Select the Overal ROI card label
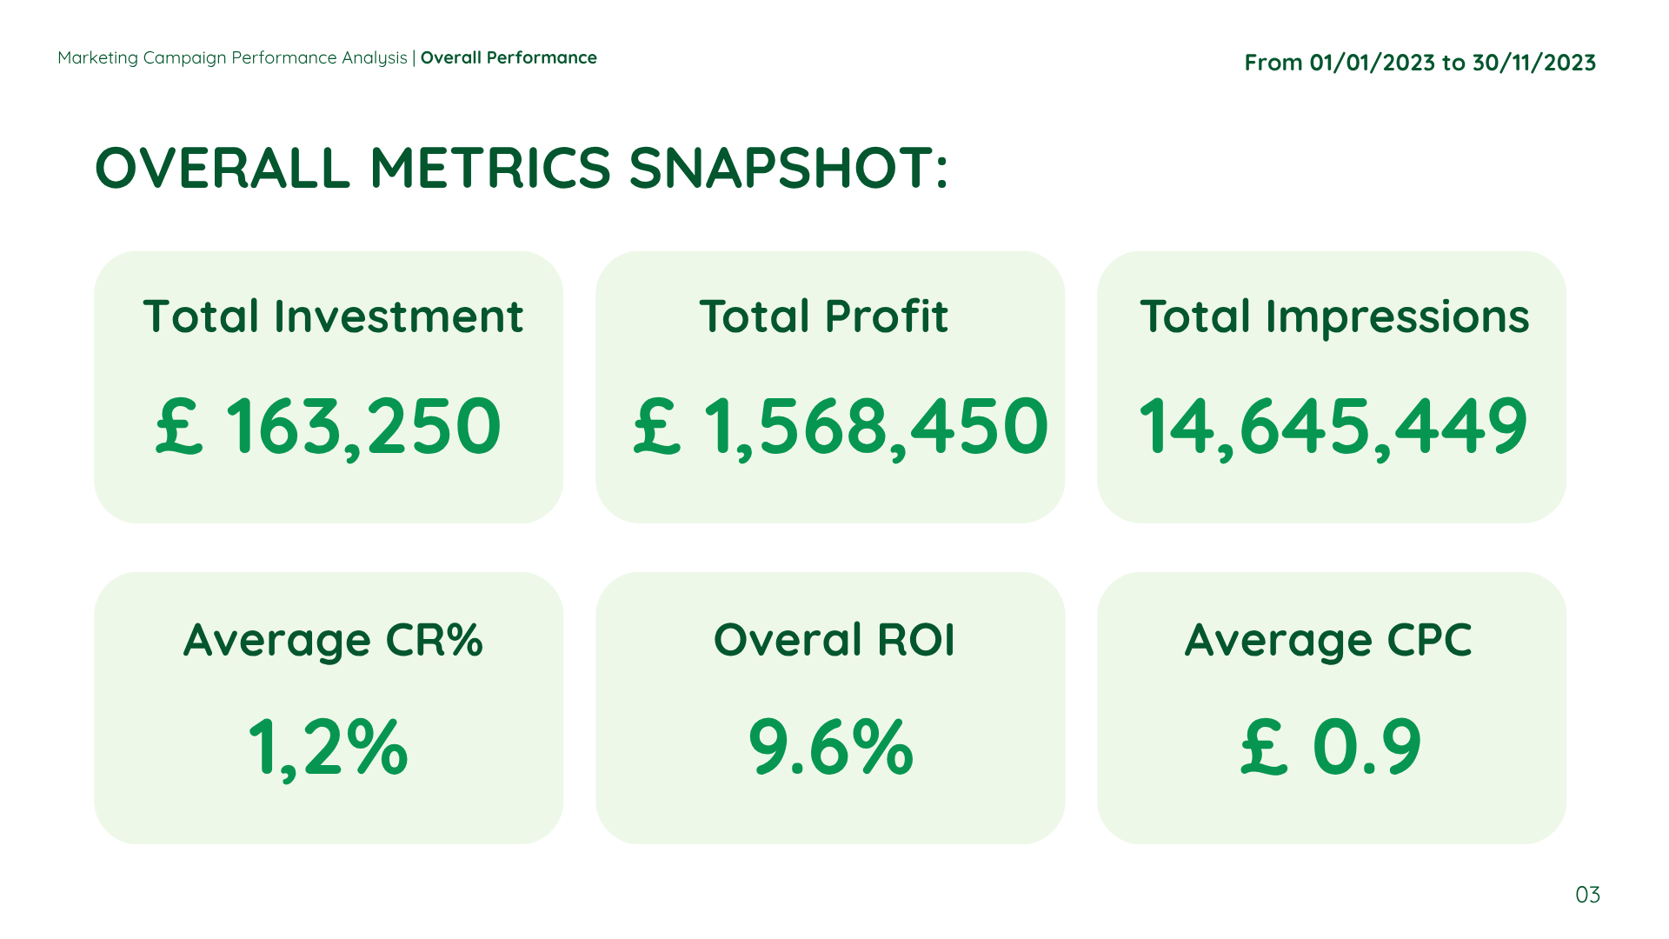 (834, 641)
